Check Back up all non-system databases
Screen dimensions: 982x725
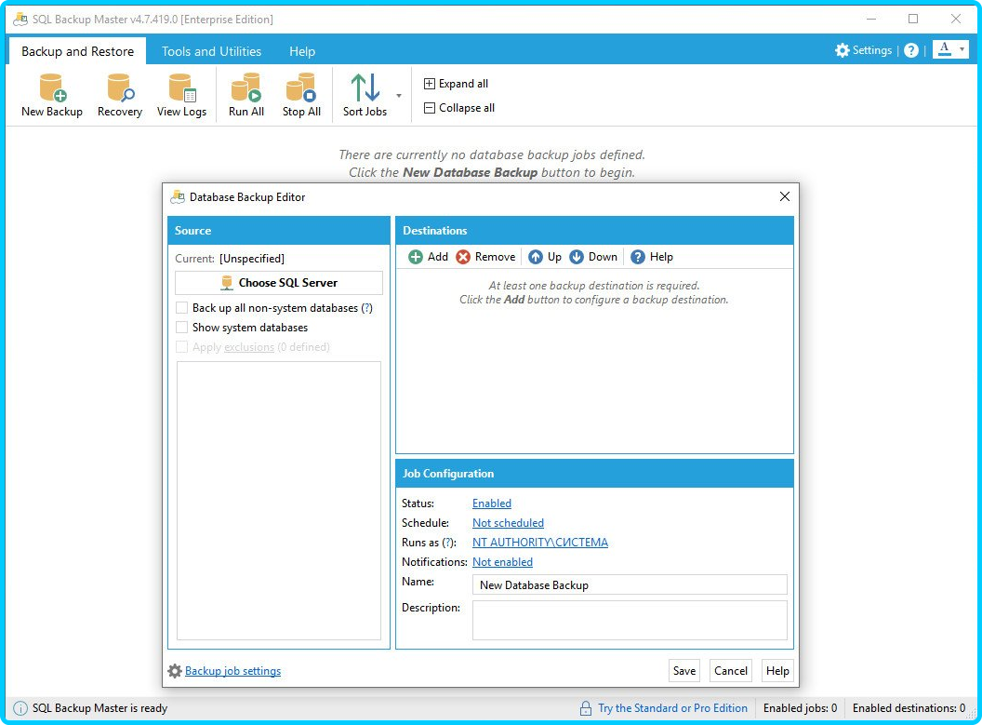click(x=181, y=308)
